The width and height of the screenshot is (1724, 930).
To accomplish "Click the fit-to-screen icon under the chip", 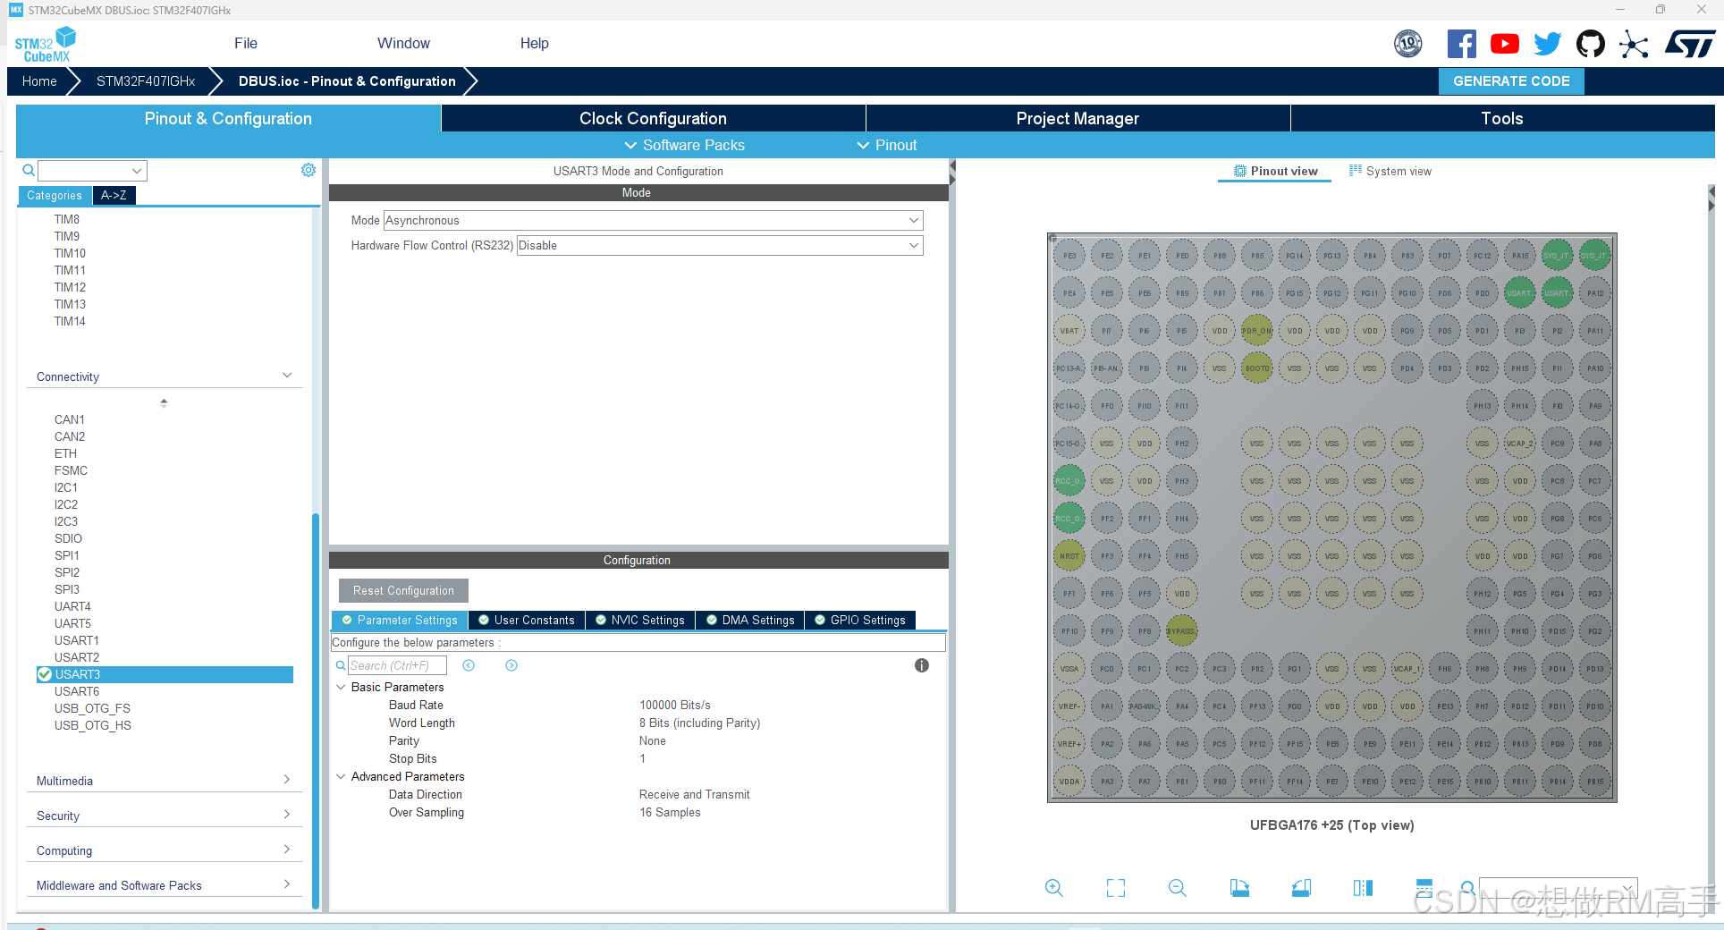I will (1116, 888).
